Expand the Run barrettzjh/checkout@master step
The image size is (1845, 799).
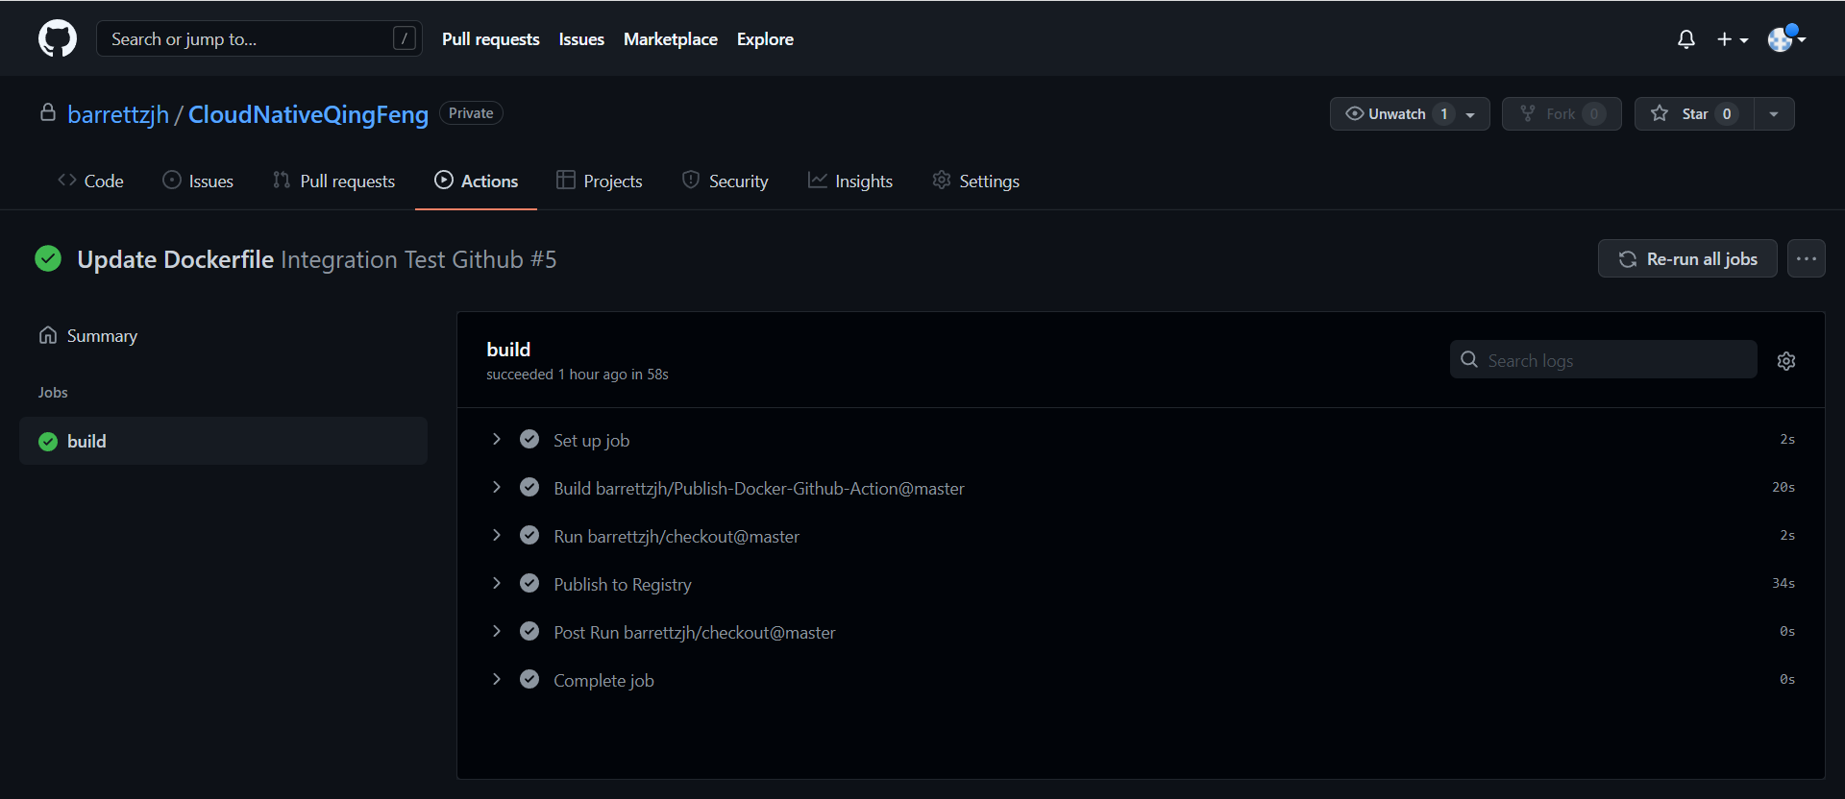[497, 535]
